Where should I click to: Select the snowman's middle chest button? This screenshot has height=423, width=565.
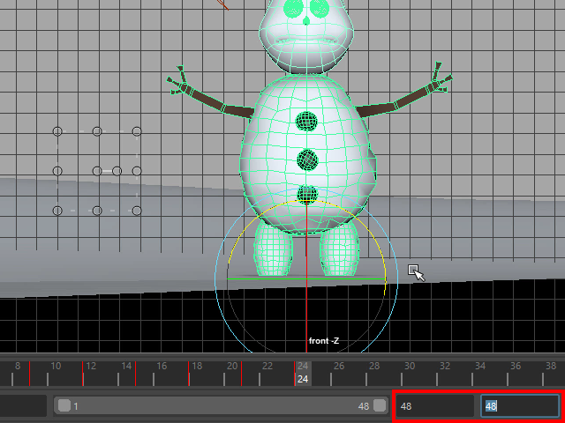(307, 160)
